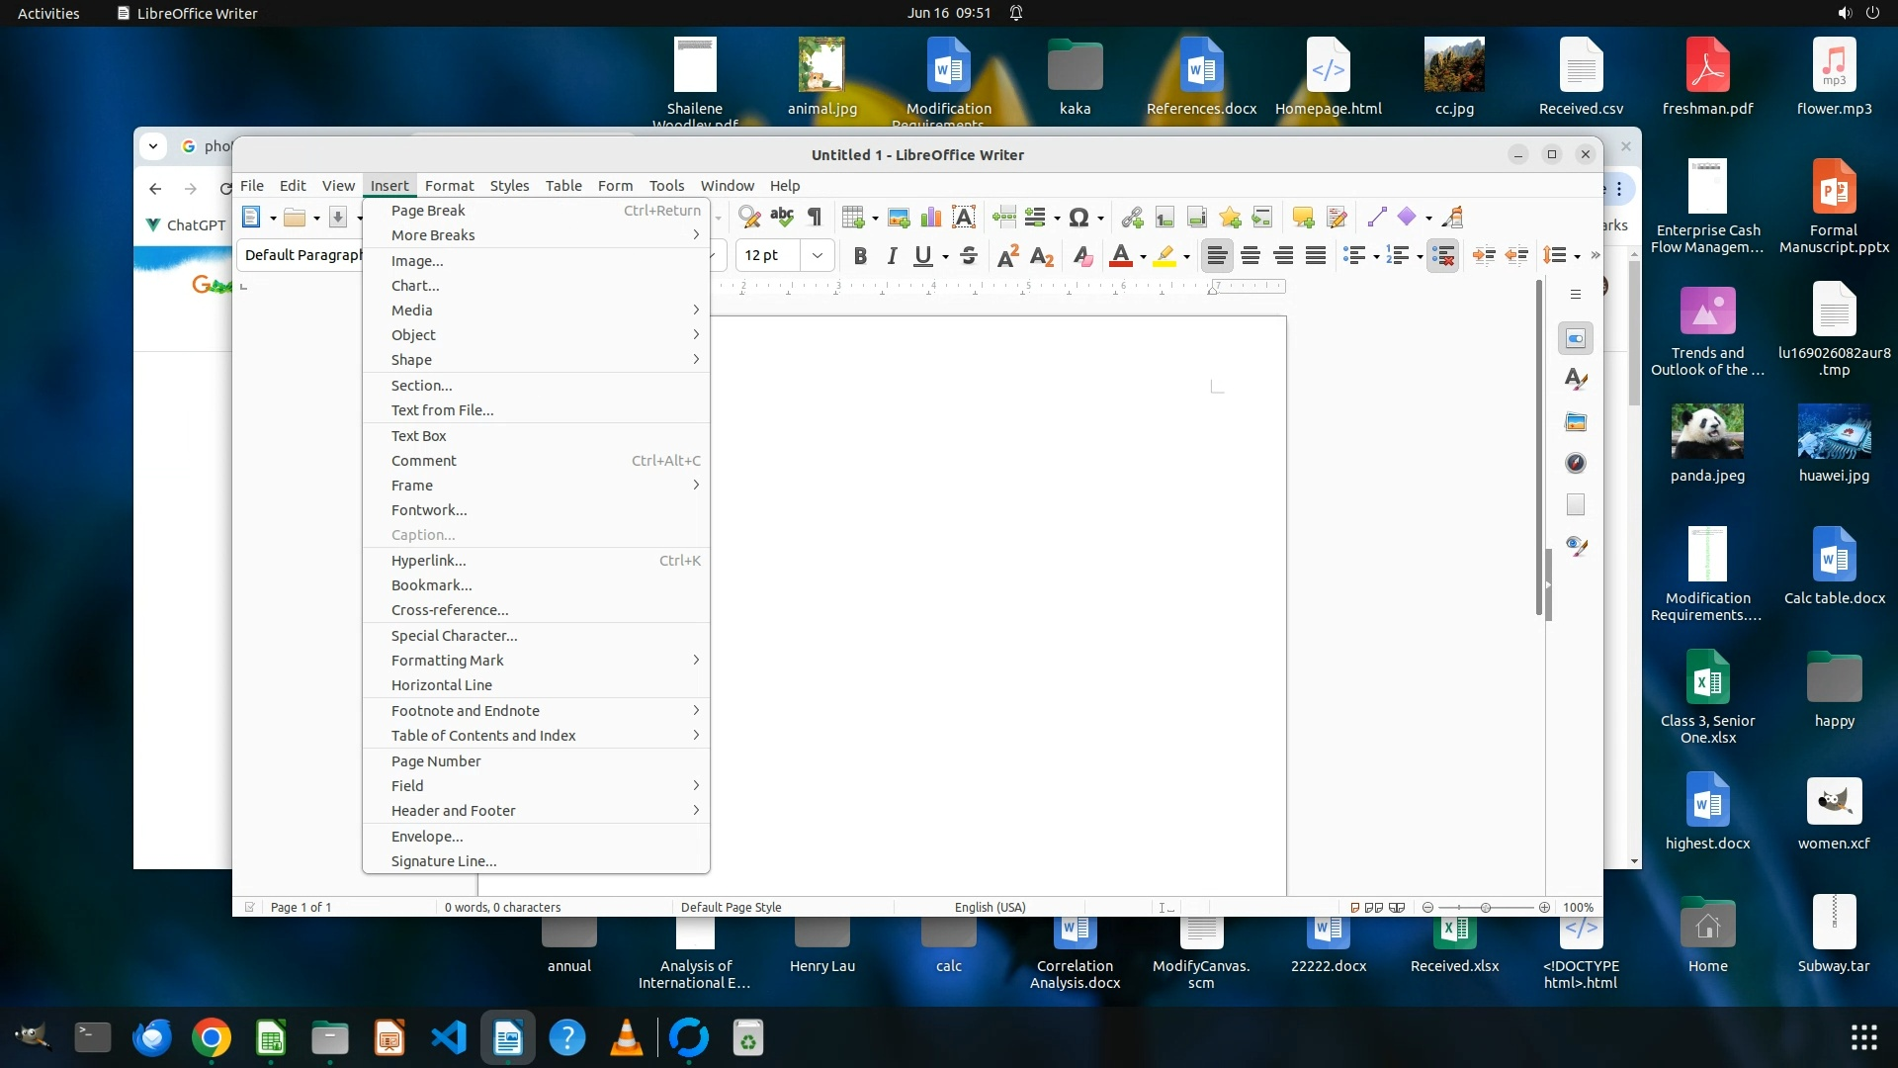
Task: Click Default Page Style in status bar
Action: click(x=731, y=908)
